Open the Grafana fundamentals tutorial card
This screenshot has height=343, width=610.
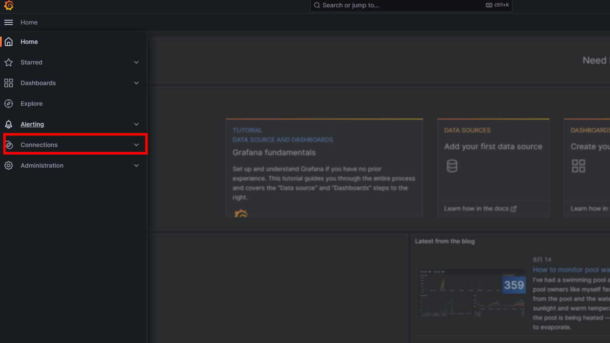coord(324,168)
